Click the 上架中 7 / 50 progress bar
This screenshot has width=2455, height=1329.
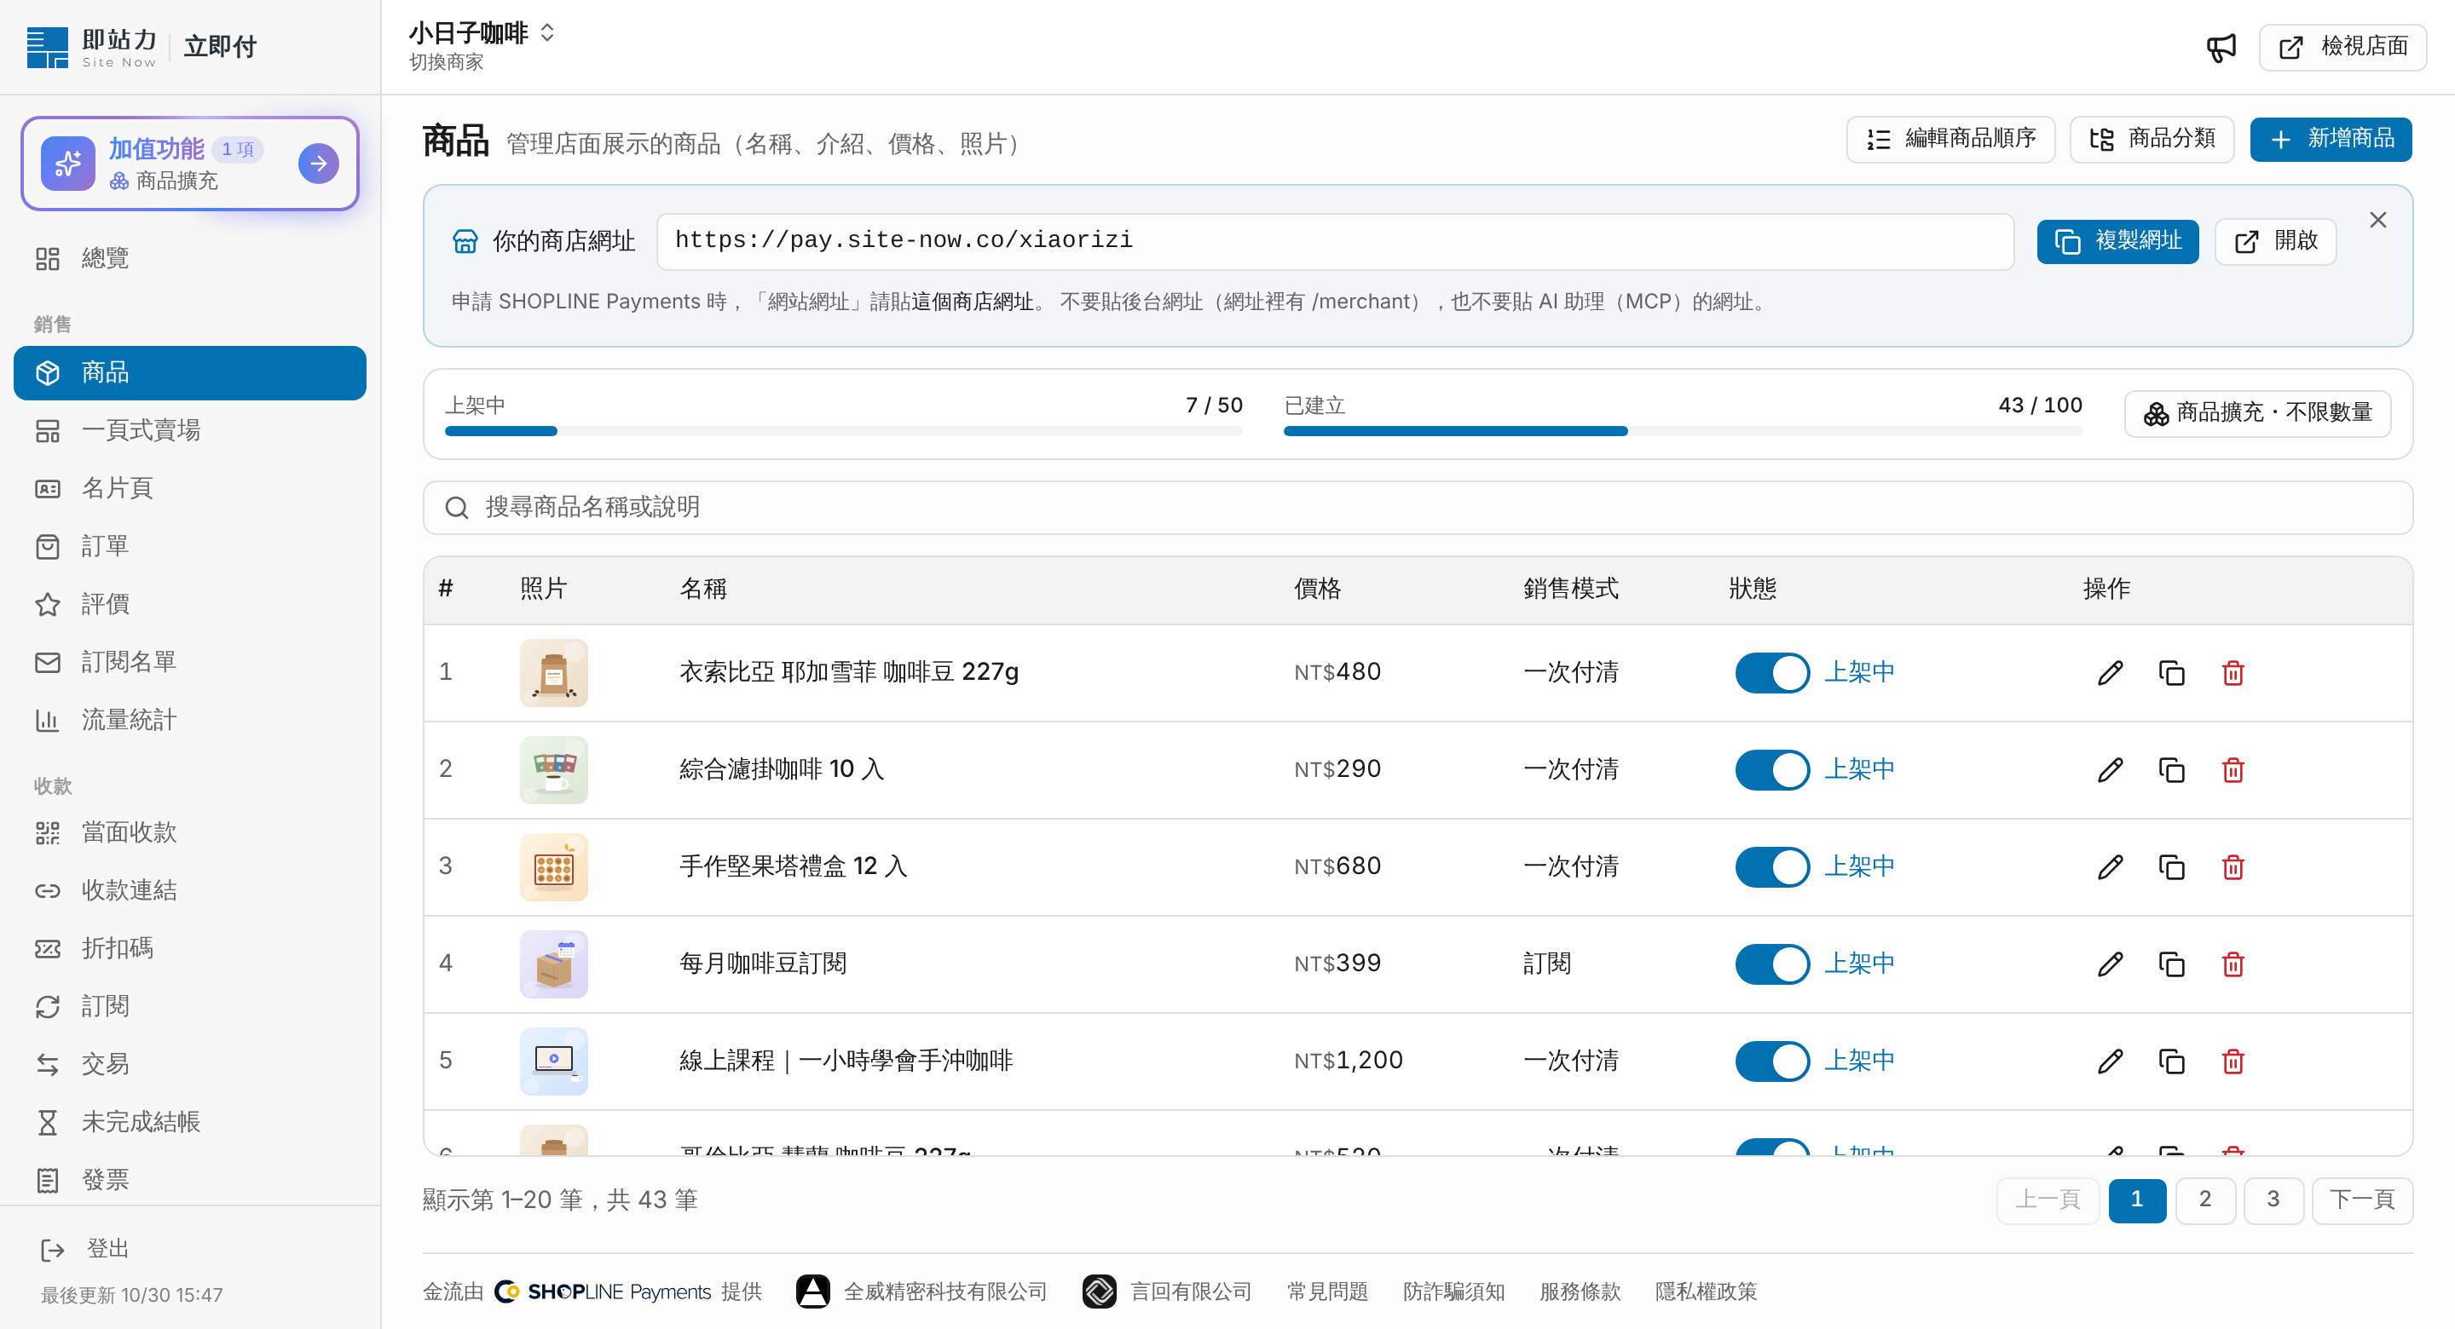843,432
